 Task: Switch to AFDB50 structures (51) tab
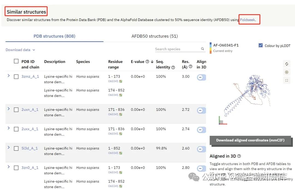[155, 36]
